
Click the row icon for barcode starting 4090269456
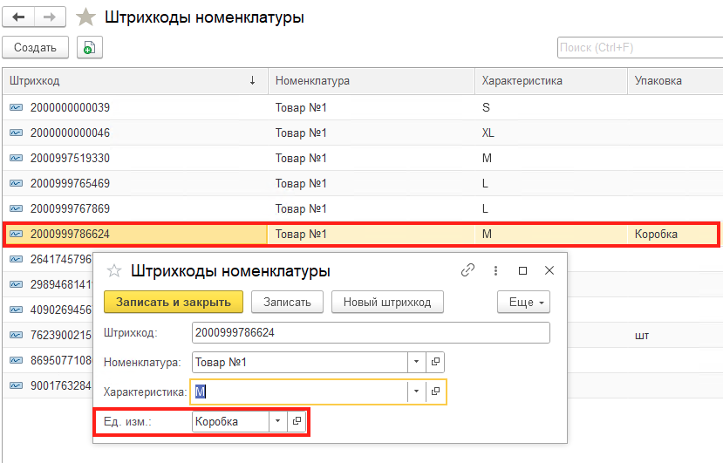(17, 310)
